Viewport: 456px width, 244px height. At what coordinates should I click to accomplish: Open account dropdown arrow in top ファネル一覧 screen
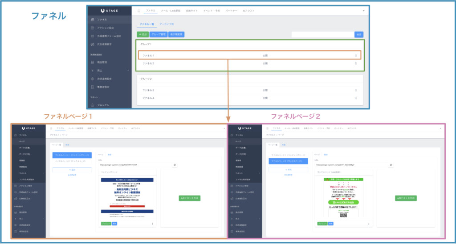363,10
